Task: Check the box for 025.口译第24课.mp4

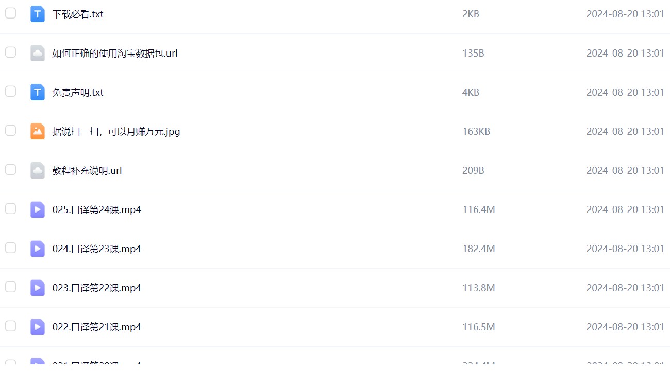Action: point(10,209)
